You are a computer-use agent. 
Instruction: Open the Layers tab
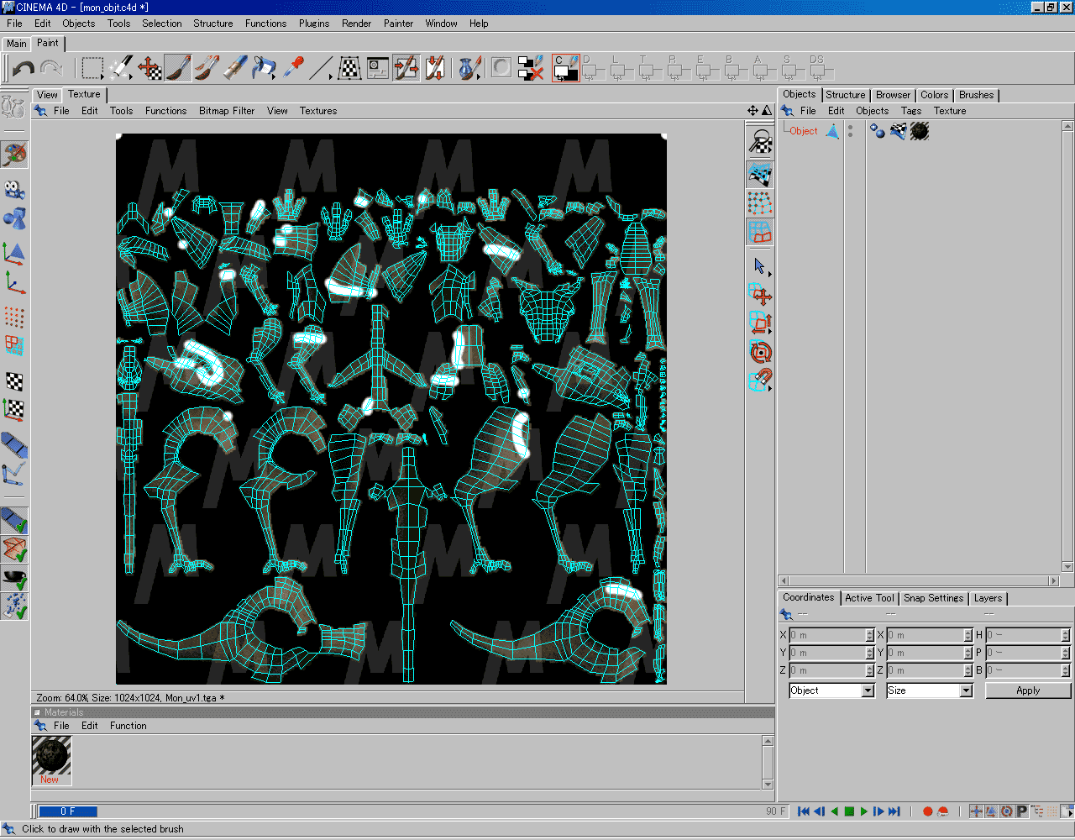pos(988,598)
